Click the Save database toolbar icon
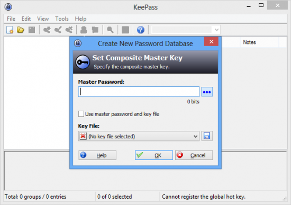The height and width of the screenshot is (205, 291). [x=32, y=30]
